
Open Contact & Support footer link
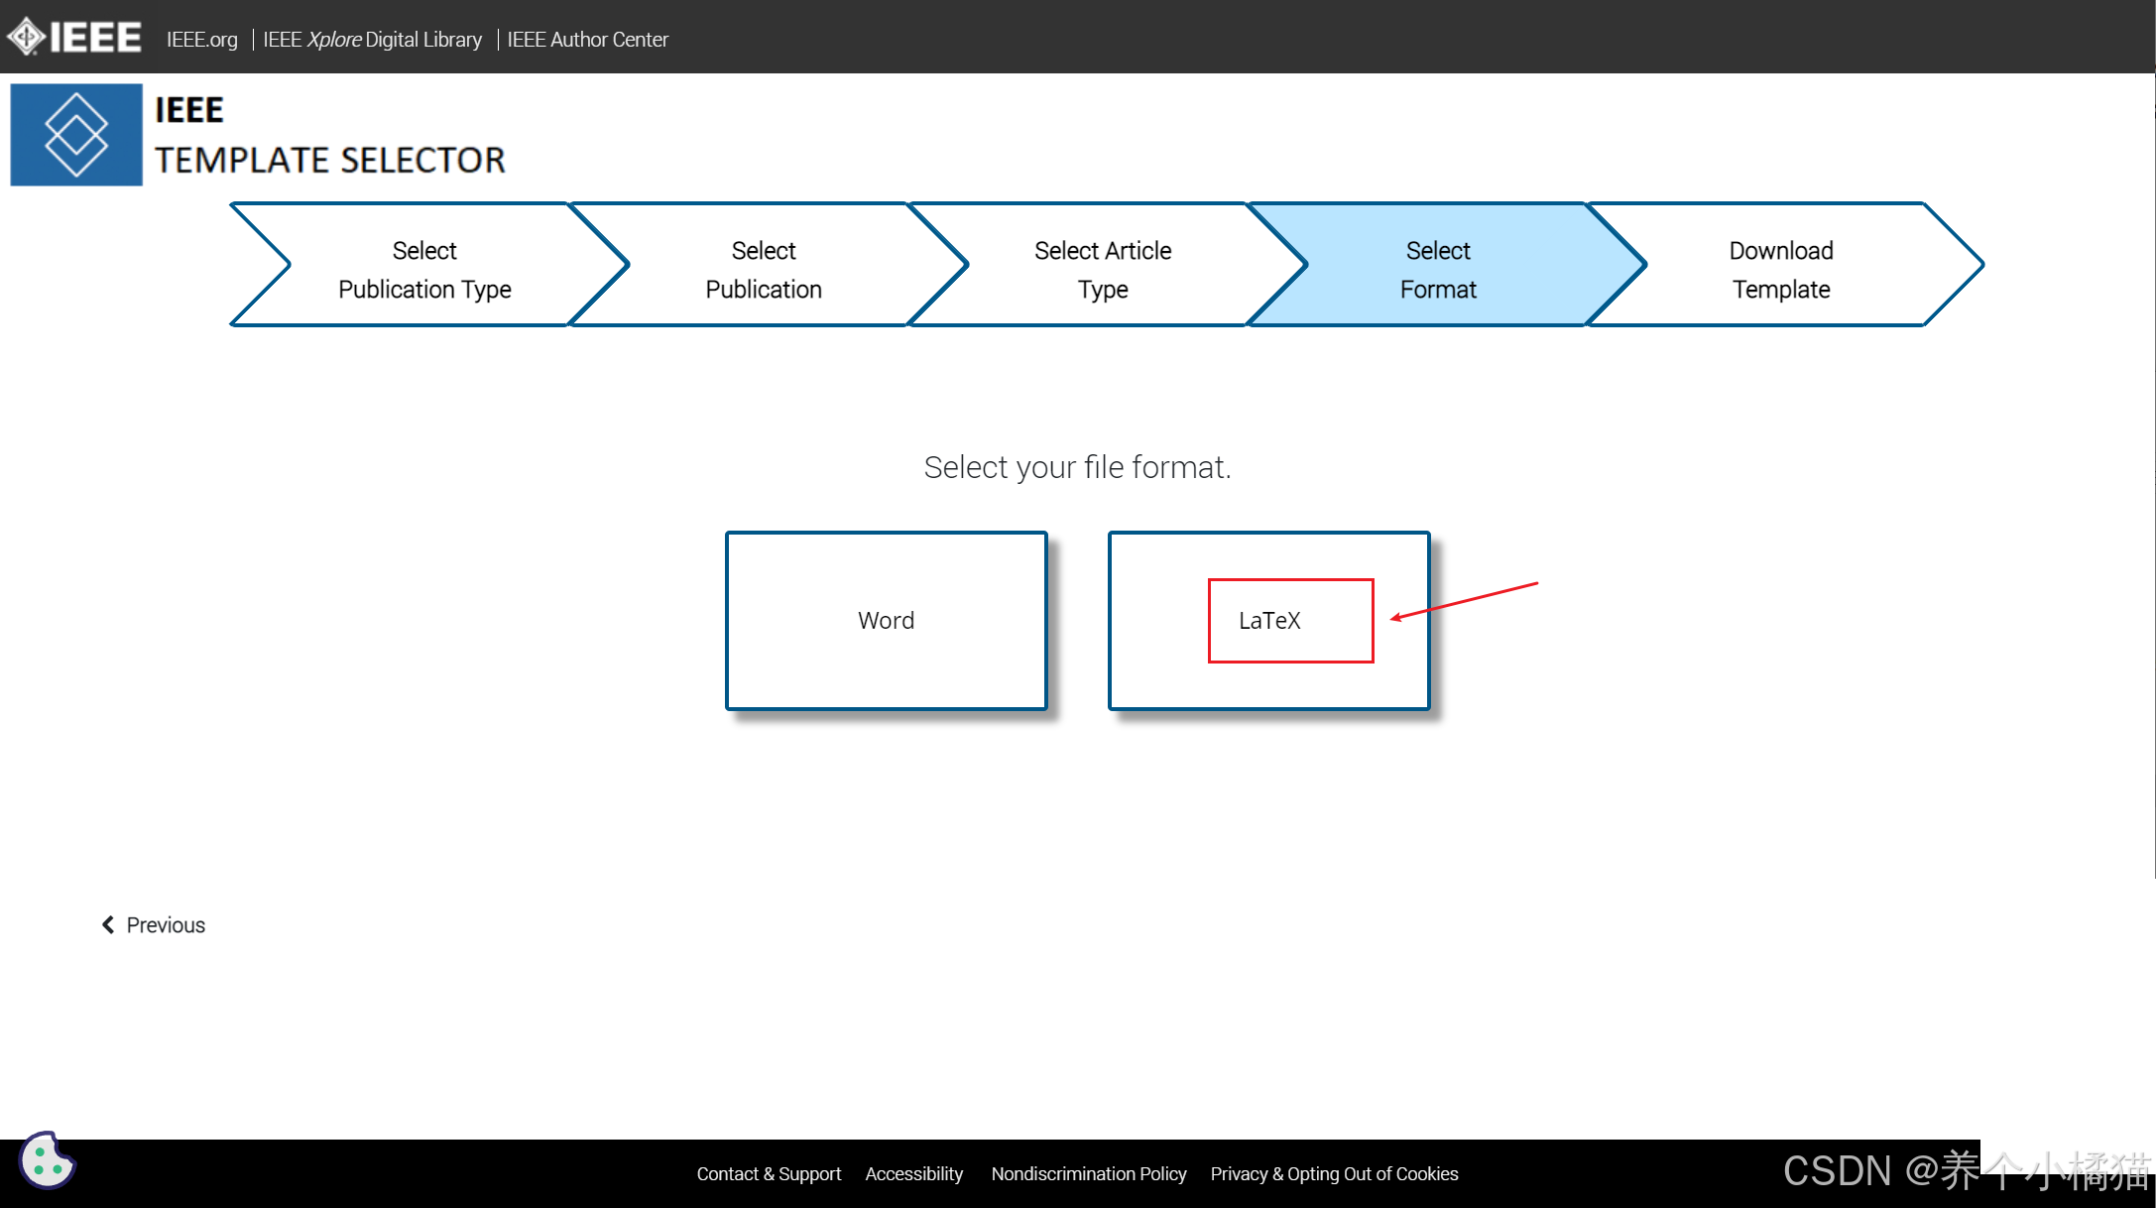[769, 1173]
